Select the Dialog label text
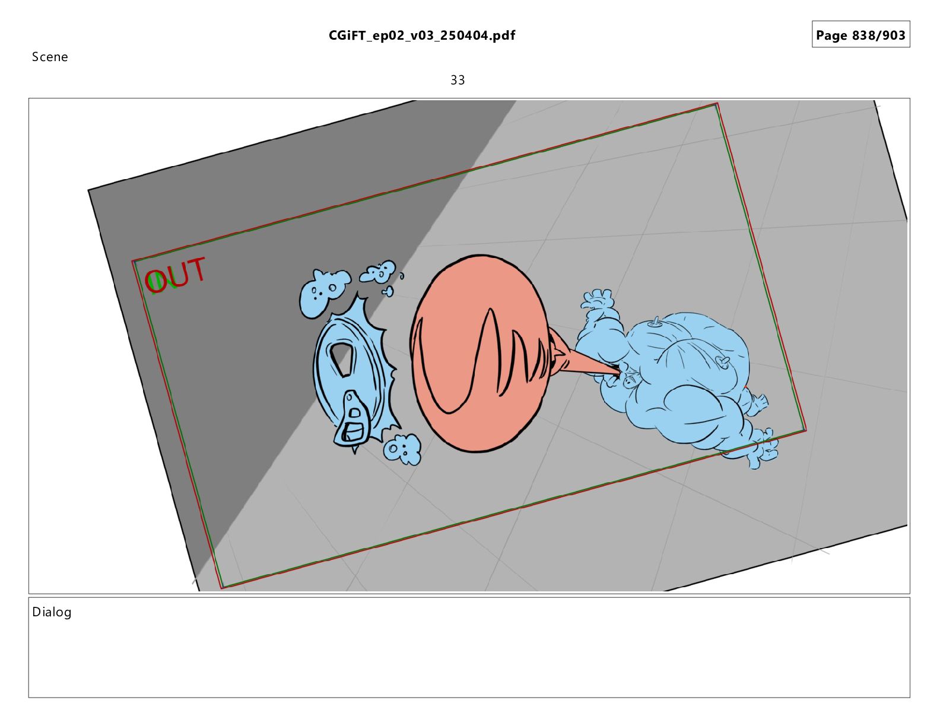Image resolution: width=940 pixels, height=726 pixels. coord(52,612)
